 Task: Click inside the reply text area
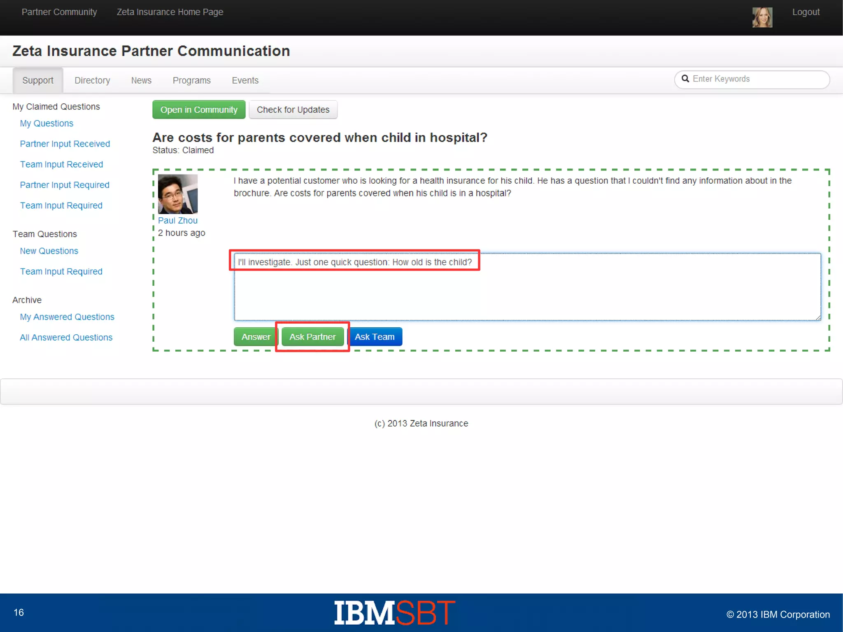coord(527,287)
